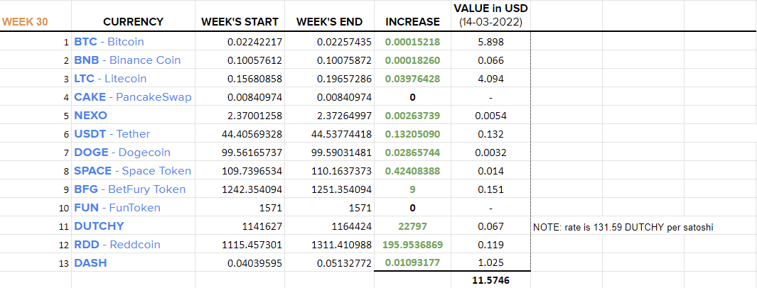This screenshot has height=288, width=757.
Task: Select the RDD increase 195.9536869 cell
Action: [x=413, y=244]
